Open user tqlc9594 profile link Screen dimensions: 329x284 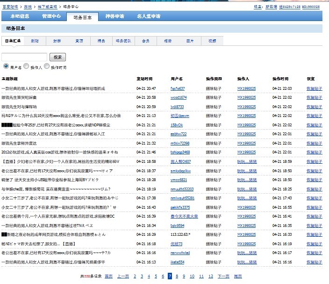coord(177,226)
